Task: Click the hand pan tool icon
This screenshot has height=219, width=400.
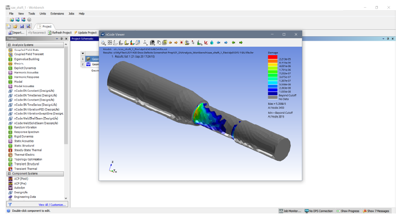Action: 159,42
